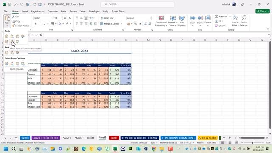Apply Comma Style number format
Viewport: 272px width, 153px height.
[x=140, y=24]
